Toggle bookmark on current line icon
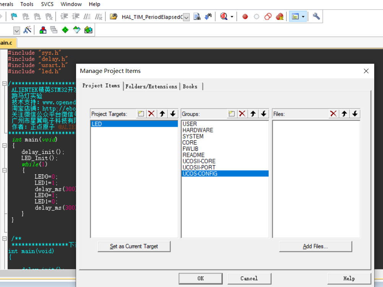383x287 pixels. point(14,16)
